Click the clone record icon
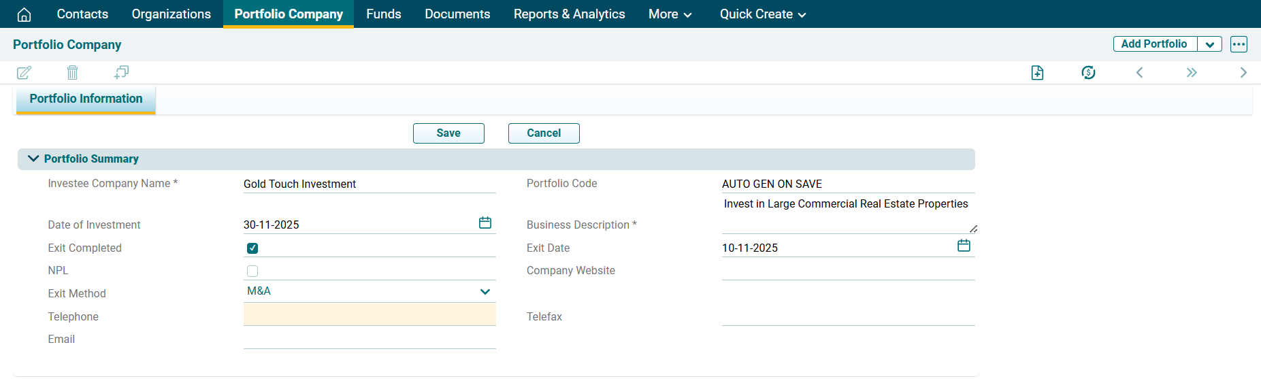 point(121,73)
